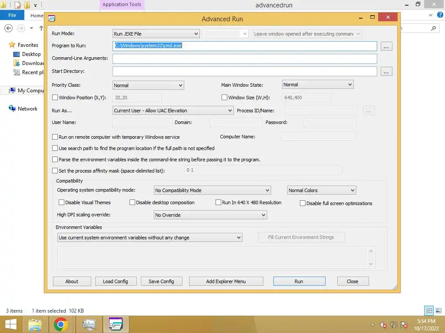Click new folder icon in quick access toolbar

27,5
